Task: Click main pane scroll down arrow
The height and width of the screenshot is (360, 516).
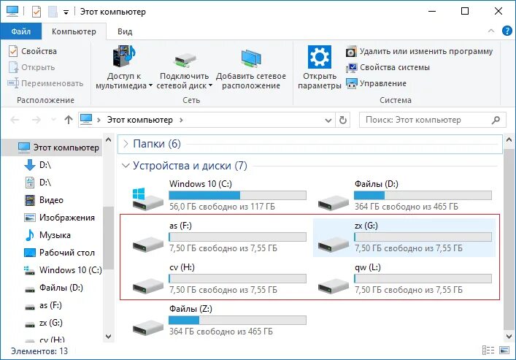Action: coord(509,337)
